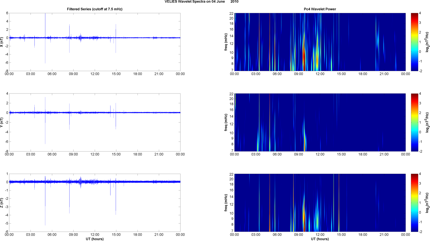Click the red band near 05:00 in top spectrogram
The height and width of the screenshot is (241, 430).
pyautogui.click(x=270, y=42)
